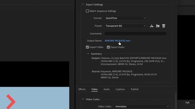Click the Save Preset icon
The height and width of the screenshot is (109, 195).
point(151,26)
